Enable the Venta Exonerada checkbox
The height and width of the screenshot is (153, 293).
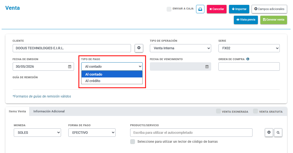click(x=218, y=111)
